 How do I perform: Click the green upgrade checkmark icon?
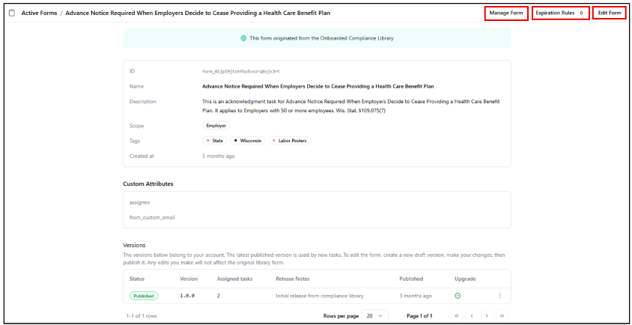tap(458, 296)
